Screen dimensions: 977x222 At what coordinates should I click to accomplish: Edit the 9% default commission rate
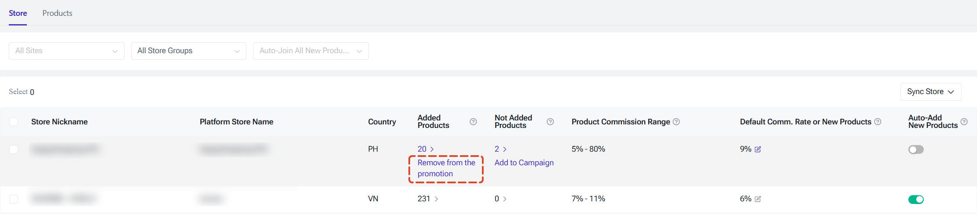coord(758,149)
